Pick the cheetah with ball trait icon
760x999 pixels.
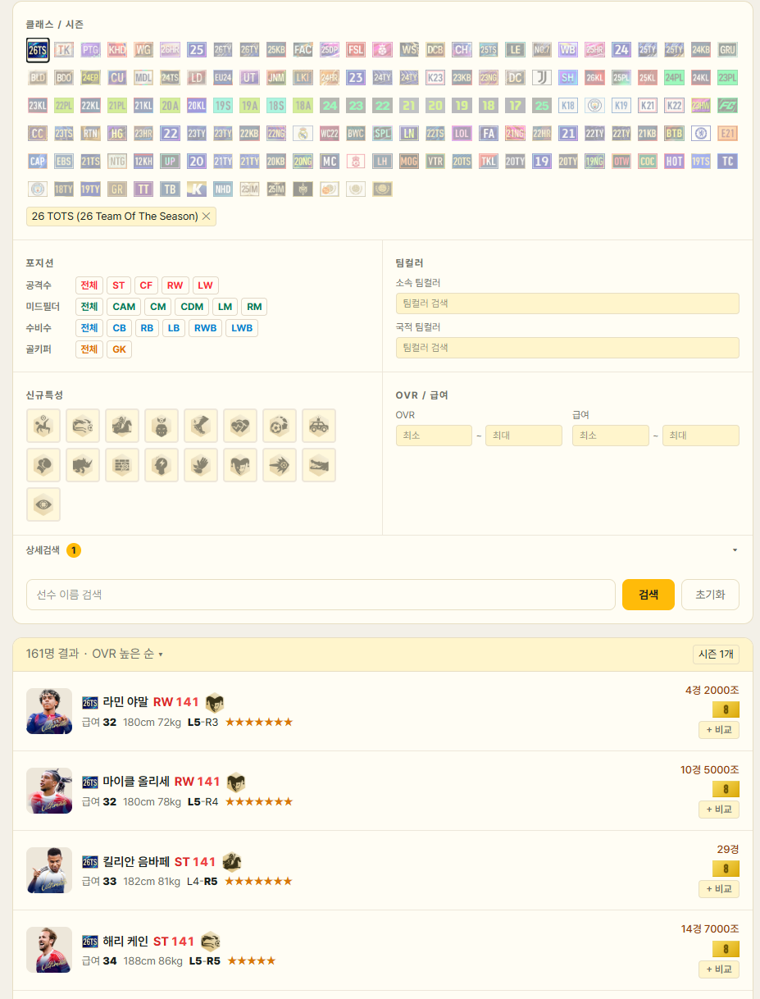[x=83, y=426]
